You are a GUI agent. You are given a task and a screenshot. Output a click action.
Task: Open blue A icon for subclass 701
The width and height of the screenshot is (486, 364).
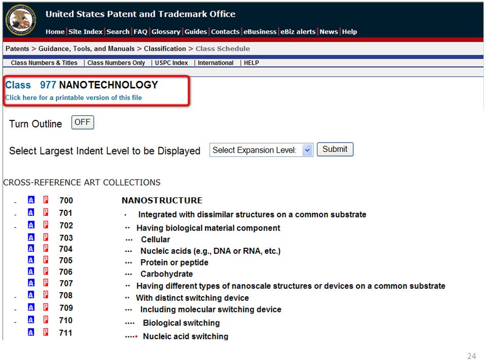pos(31,212)
